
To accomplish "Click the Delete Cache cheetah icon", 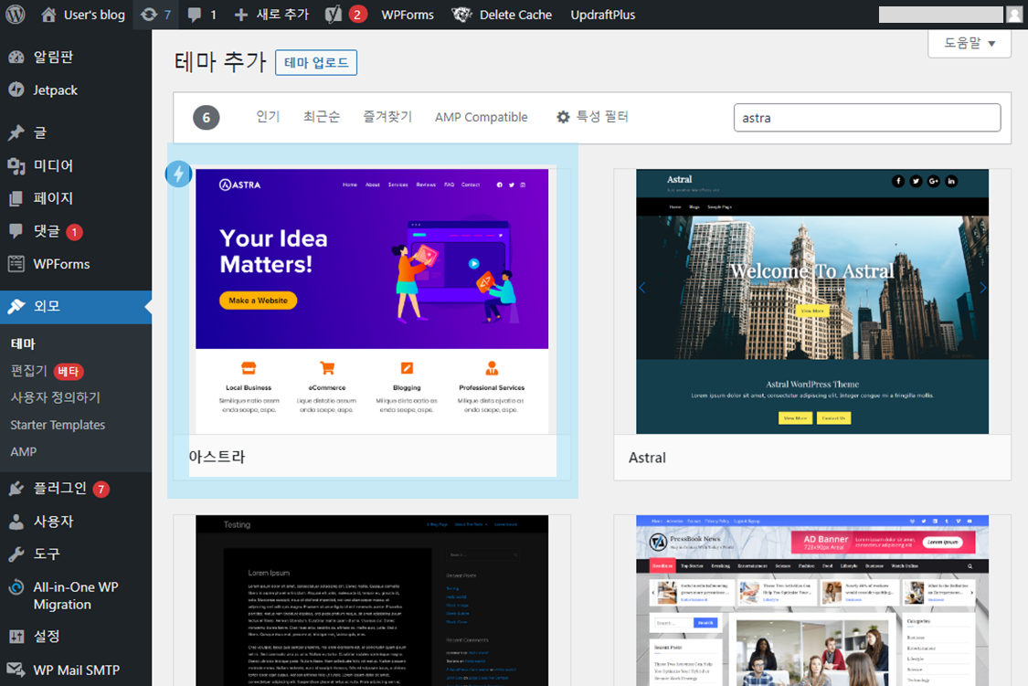I will [x=461, y=15].
